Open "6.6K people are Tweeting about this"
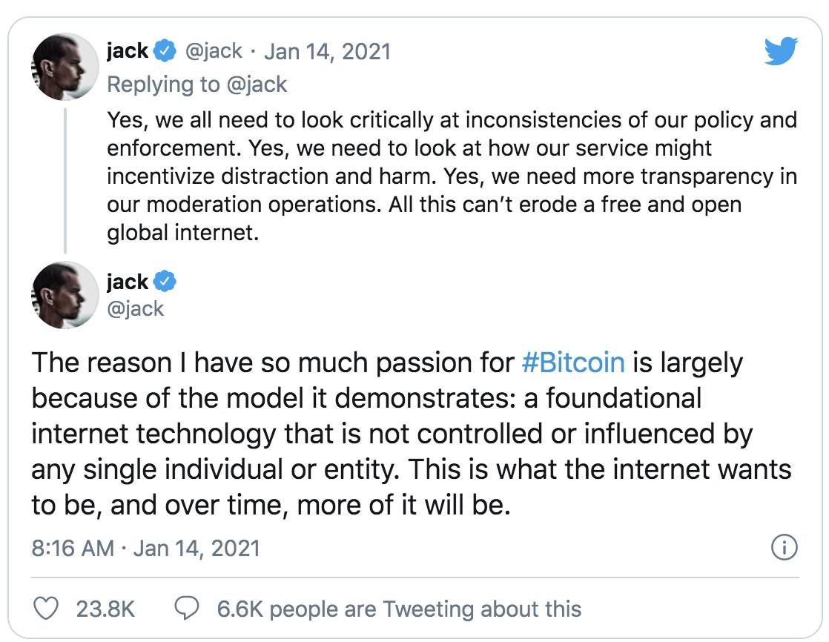 (399, 609)
